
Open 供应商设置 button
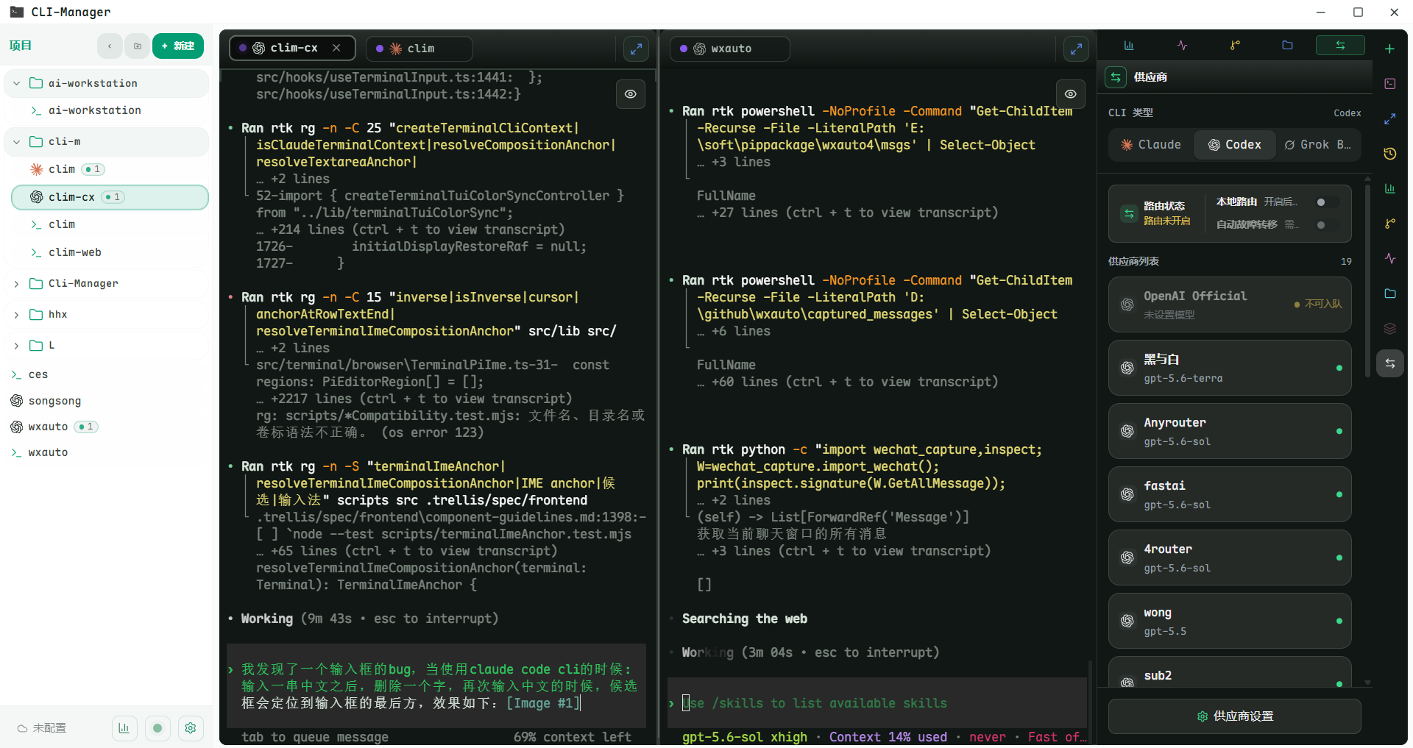click(x=1235, y=716)
